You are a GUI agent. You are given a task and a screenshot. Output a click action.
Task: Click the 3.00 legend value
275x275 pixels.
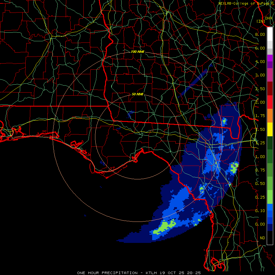click(260, 75)
